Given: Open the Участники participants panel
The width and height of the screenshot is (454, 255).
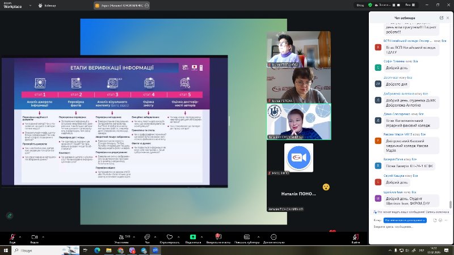Looking at the screenshot, I should [121, 236].
